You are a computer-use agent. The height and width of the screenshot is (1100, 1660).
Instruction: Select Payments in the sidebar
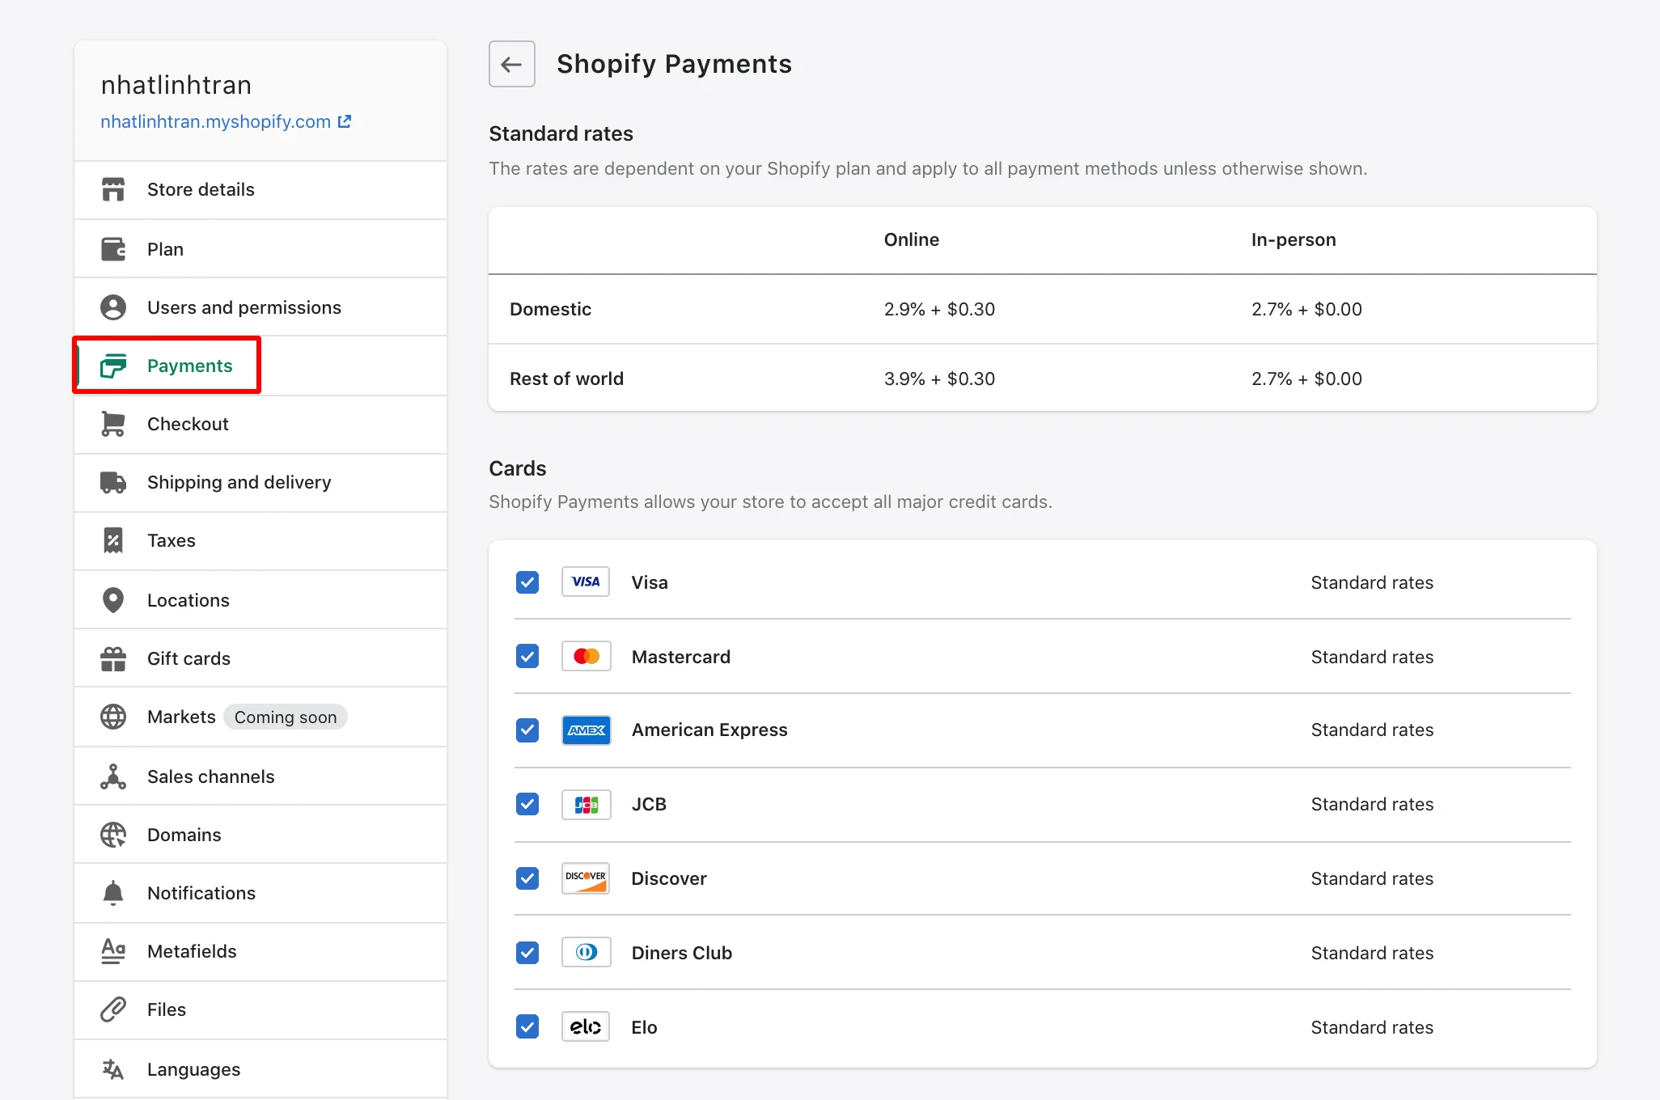[x=260, y=366]
